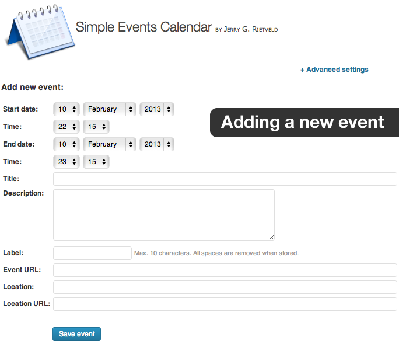
Task: Open the end date year dropdown
Action: click(157, 144)
